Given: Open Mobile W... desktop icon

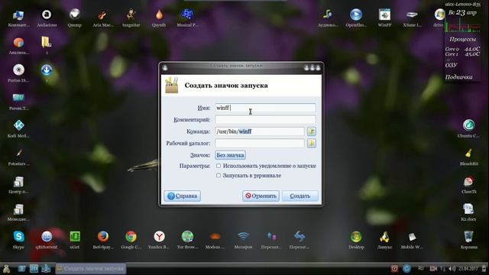Looking at the screenshot, I should [412, 239].
